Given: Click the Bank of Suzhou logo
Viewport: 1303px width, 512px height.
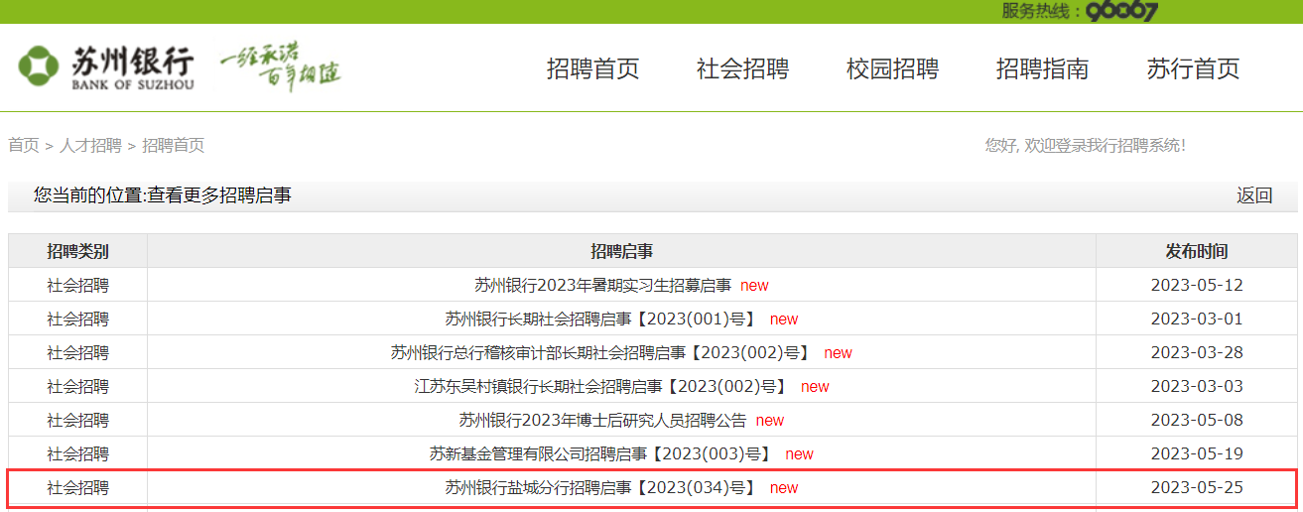Looking at the screenshot, I should pos(105,67).
